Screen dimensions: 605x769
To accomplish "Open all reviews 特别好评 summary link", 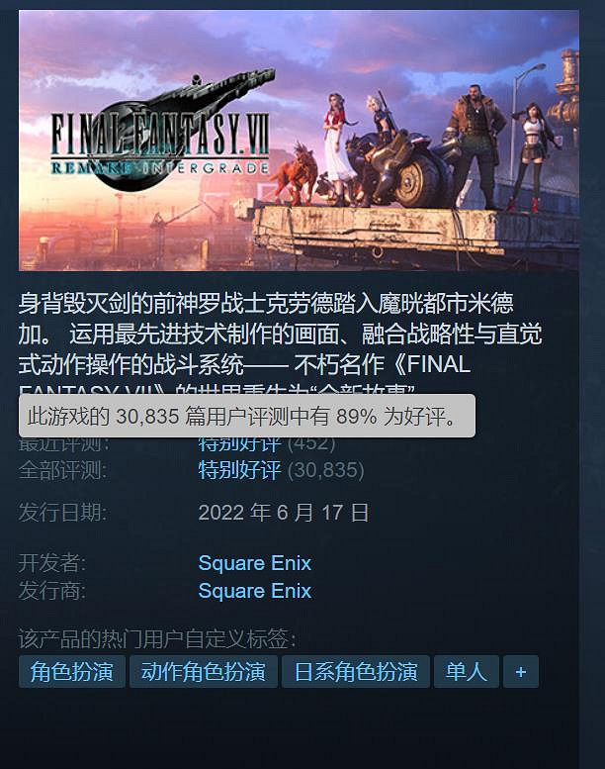I will point(239,470).
